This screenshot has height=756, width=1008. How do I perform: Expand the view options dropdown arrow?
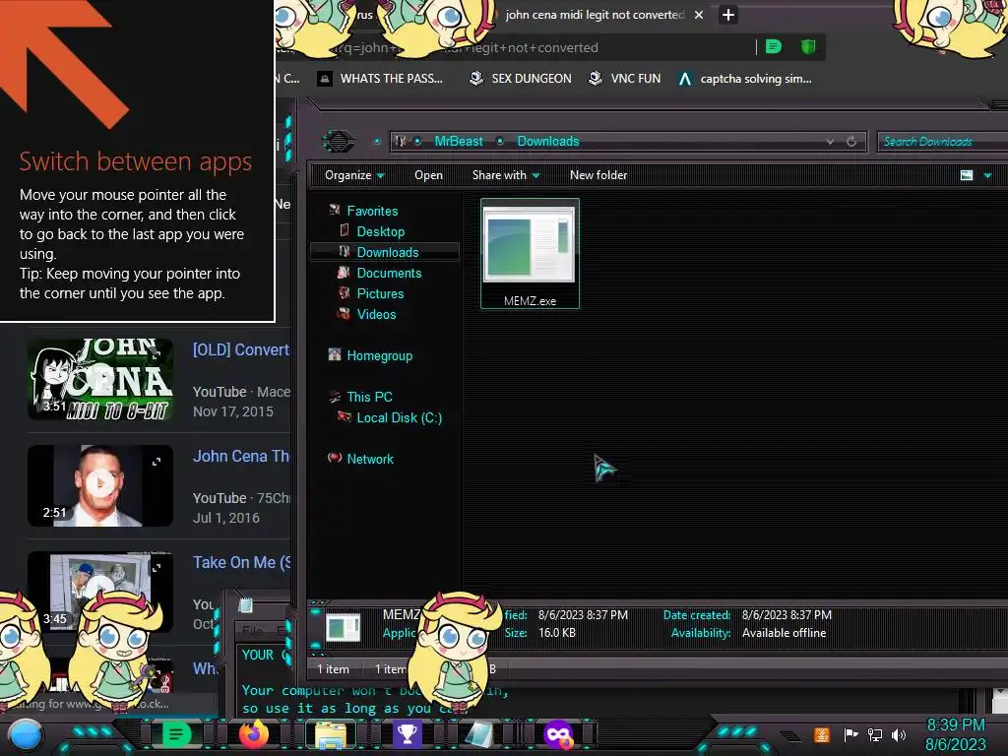point(987,175)
